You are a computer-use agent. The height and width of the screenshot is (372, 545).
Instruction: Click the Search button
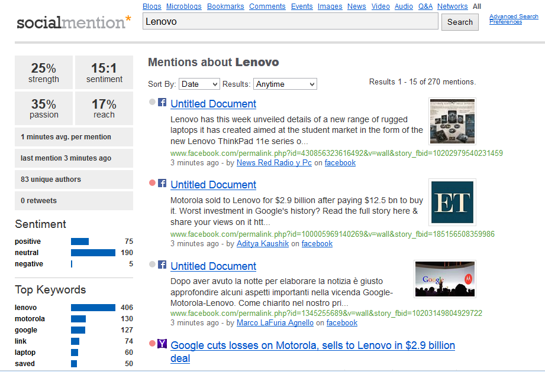pyautogui.click(x=460, y=22)
